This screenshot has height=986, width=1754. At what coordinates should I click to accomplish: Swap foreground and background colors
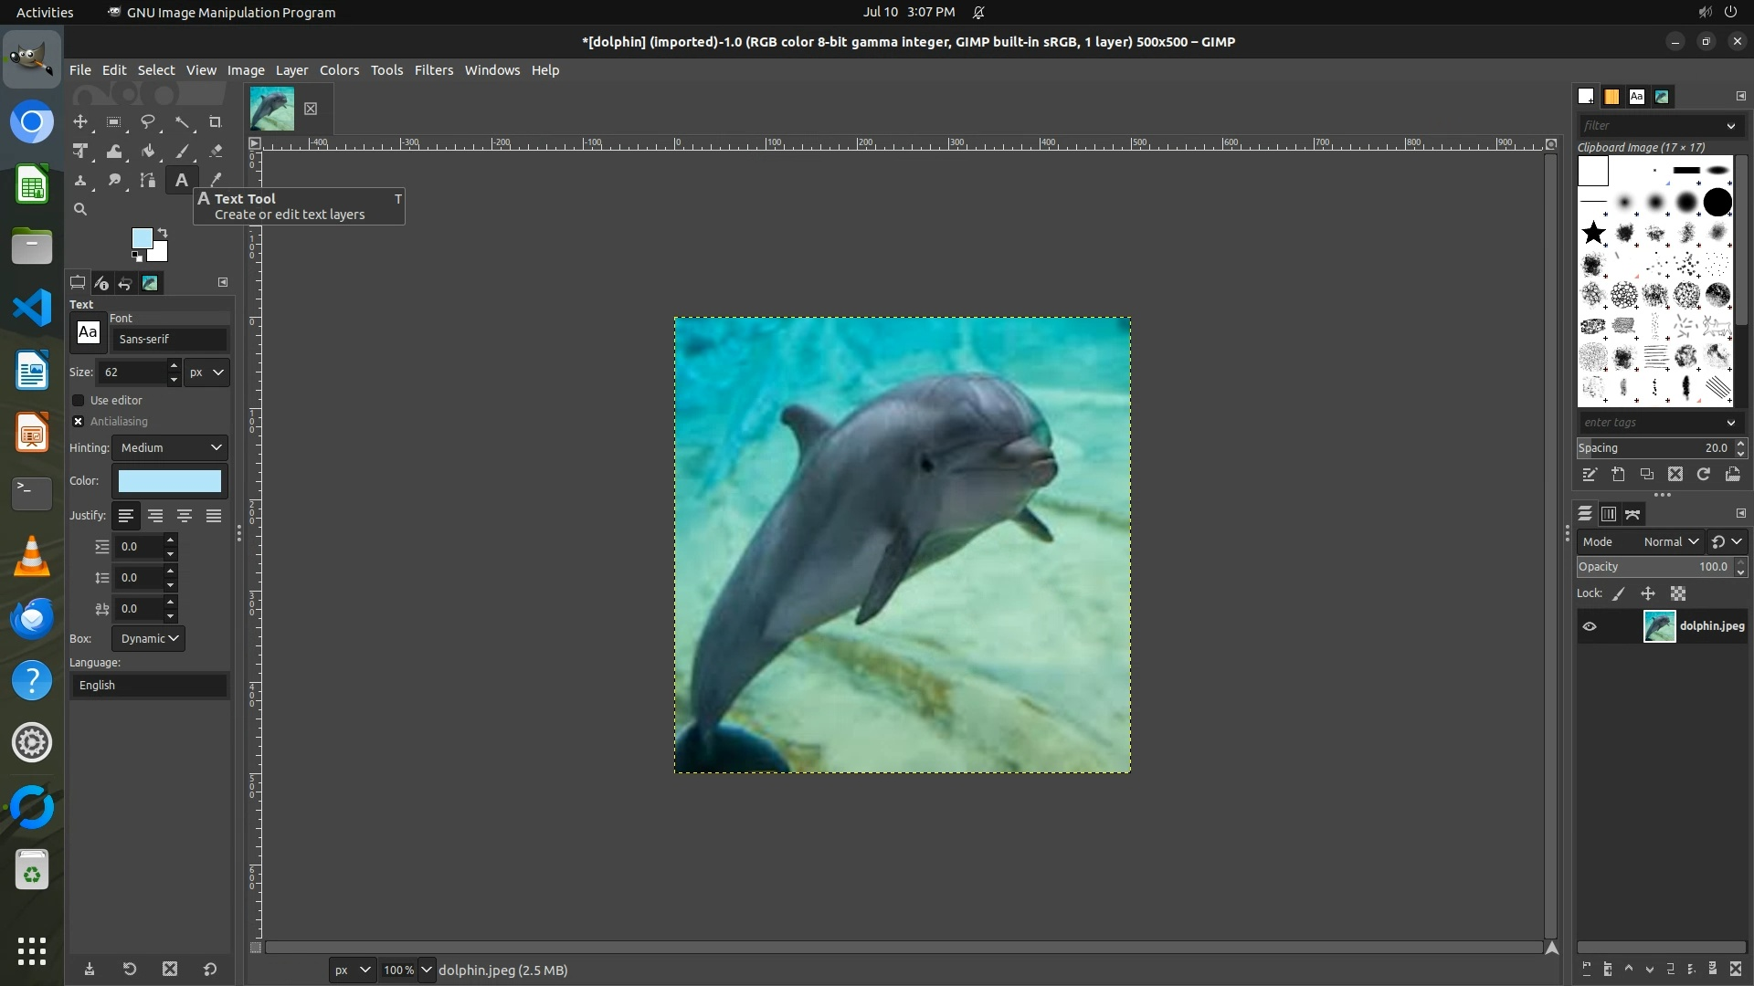click(x=163, y=232)
